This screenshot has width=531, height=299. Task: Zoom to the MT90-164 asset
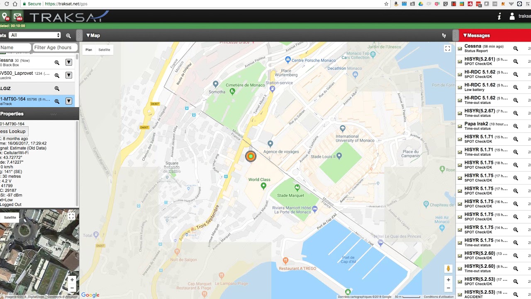tap(57, 101)
